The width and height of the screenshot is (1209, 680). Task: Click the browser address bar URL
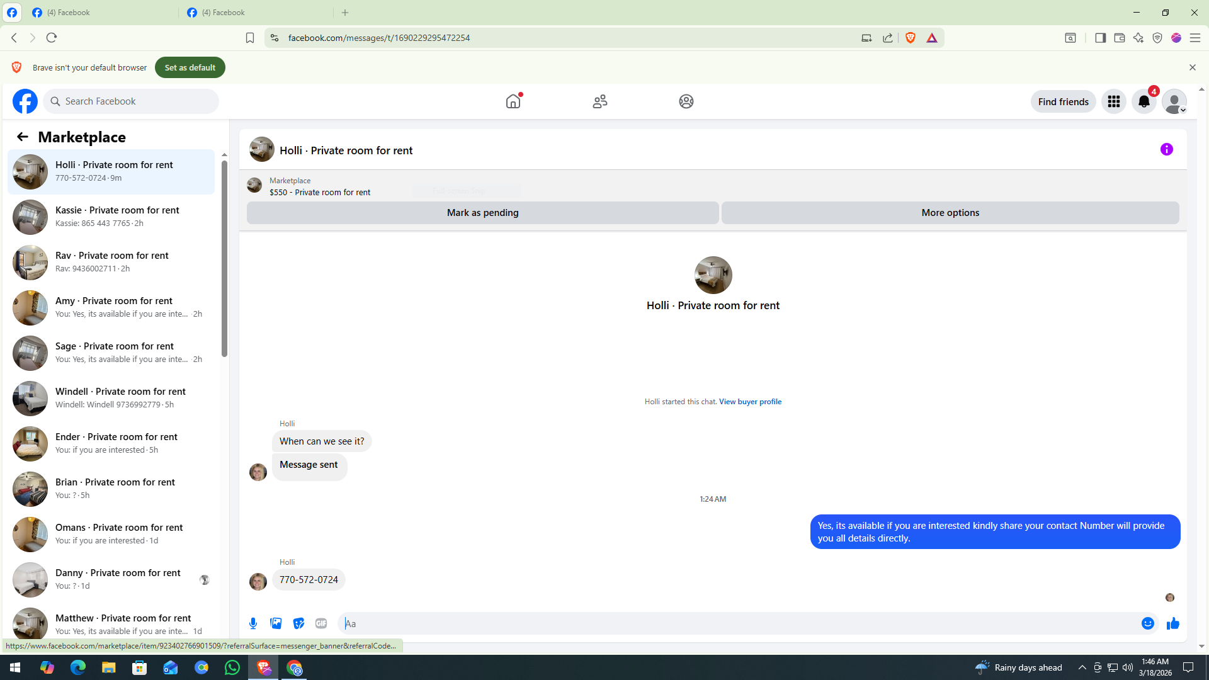[x=379, y=38]
